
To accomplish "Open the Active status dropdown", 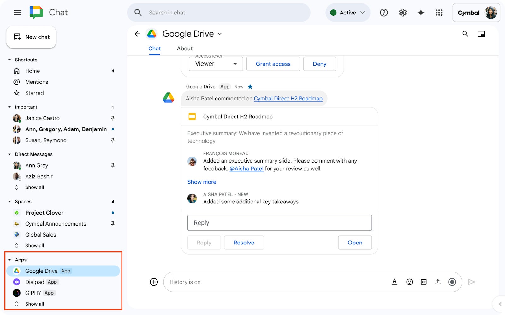I will coord(348,13).
